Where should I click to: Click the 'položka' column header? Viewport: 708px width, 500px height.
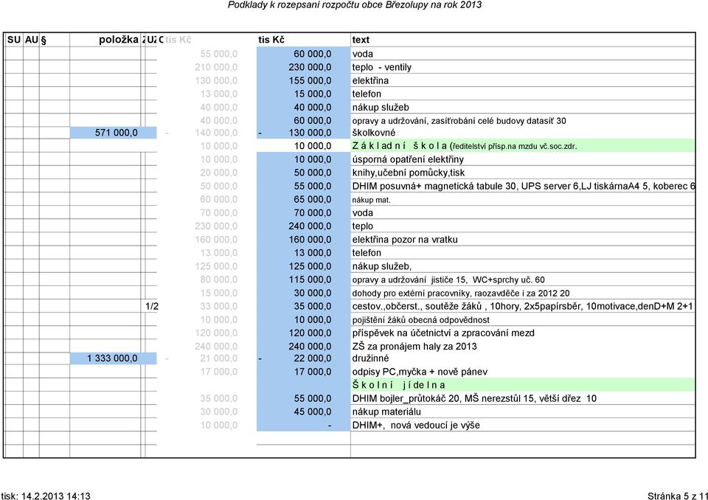(x=118, y=40)
